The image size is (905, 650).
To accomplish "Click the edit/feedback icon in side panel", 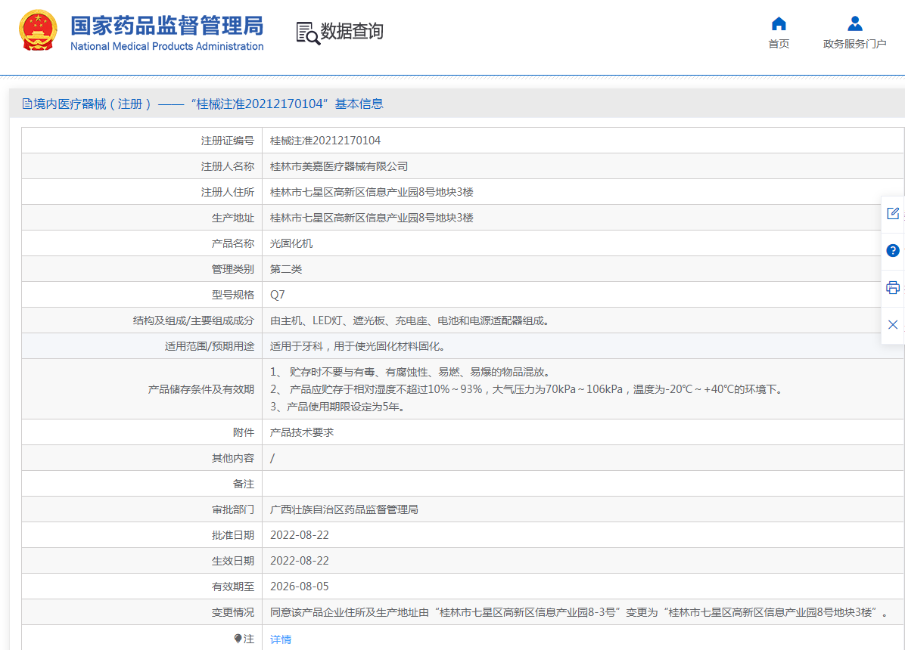I will point(893,214).
